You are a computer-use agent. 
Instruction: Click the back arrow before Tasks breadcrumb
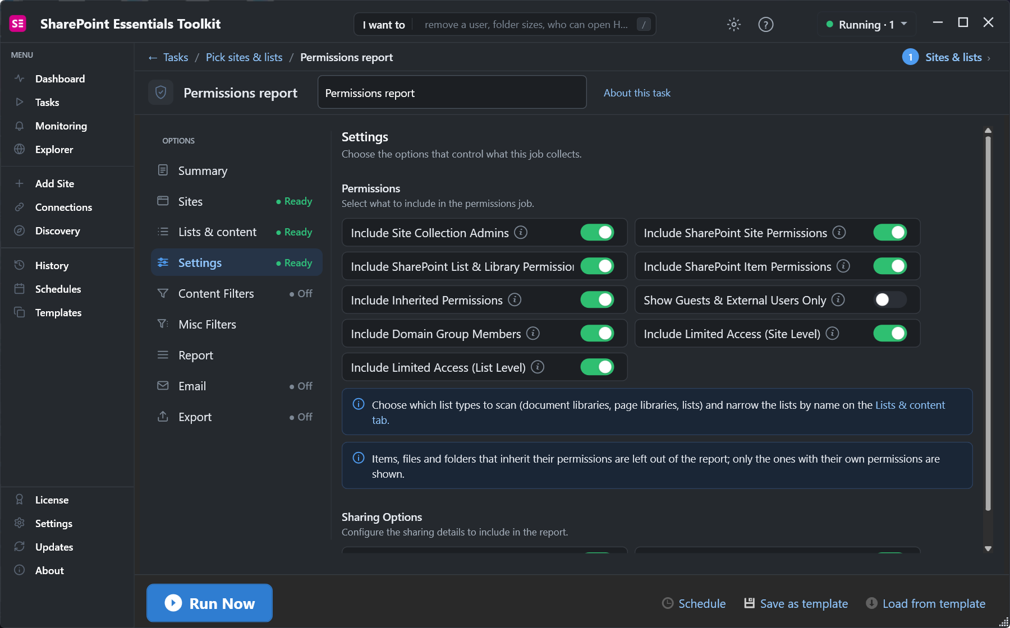(153, 58)
